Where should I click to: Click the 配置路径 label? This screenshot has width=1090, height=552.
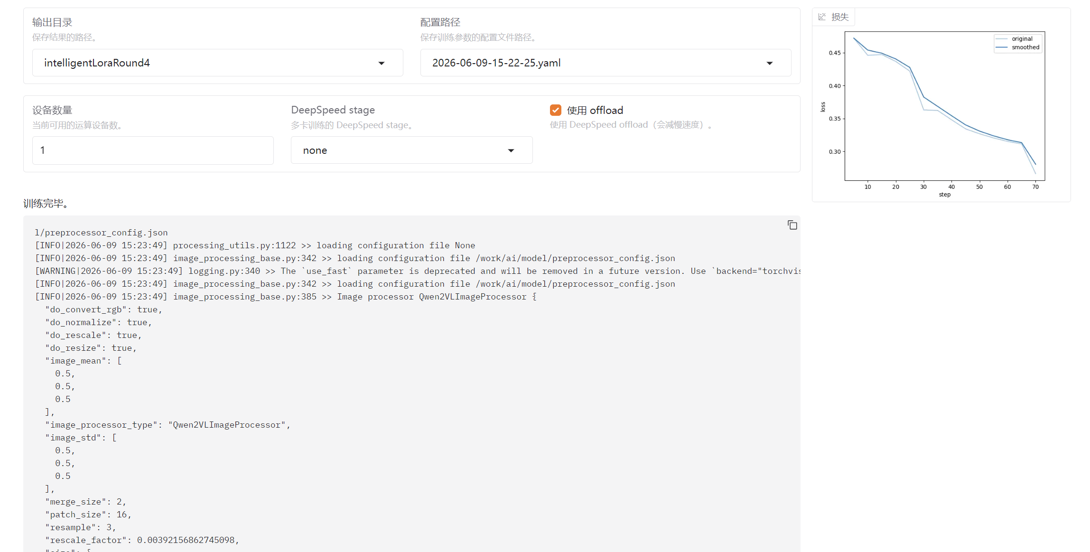tap(440, 22)
